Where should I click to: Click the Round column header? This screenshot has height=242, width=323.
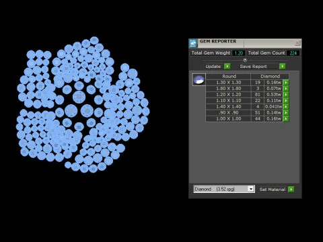coord(228,76)
